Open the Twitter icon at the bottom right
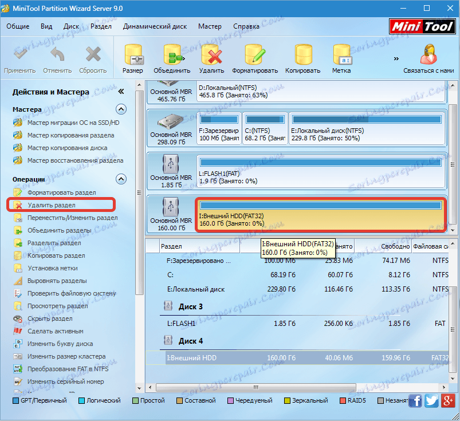 pos(431,400)
